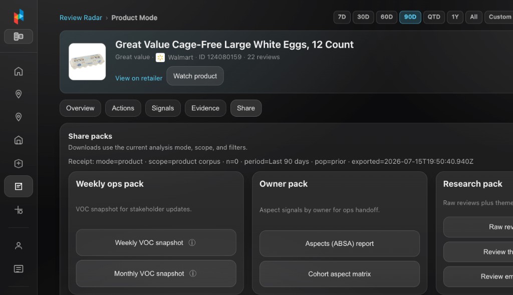Show info for Weekly VOC snapshot
This screenshot has width=513, height=295.
192,243
